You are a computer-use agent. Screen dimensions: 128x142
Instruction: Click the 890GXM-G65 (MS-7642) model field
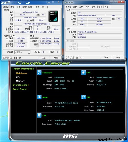91,15
